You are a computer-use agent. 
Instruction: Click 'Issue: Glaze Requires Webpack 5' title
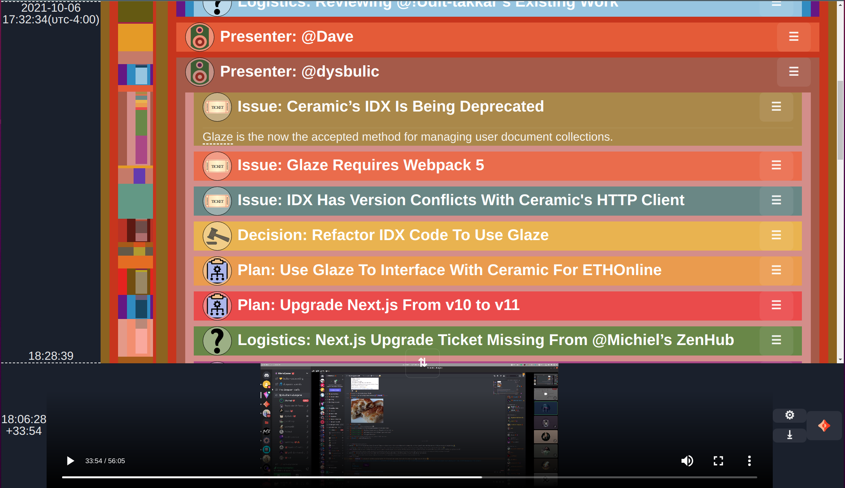click(x=361, y=165)
